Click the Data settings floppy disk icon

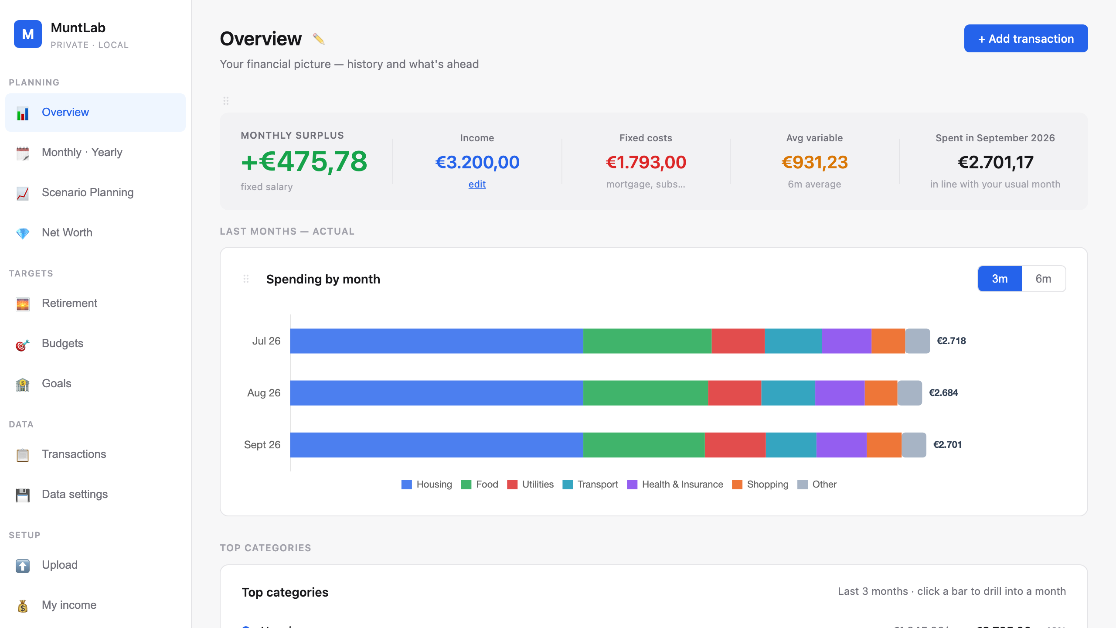[x=23, y=495]
